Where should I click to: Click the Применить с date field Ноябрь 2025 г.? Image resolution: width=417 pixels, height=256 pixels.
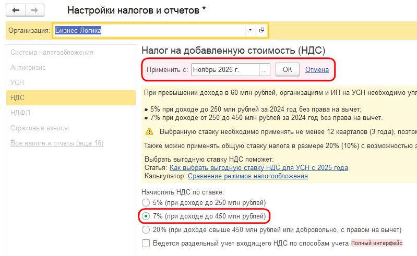[x=225, y=69]
